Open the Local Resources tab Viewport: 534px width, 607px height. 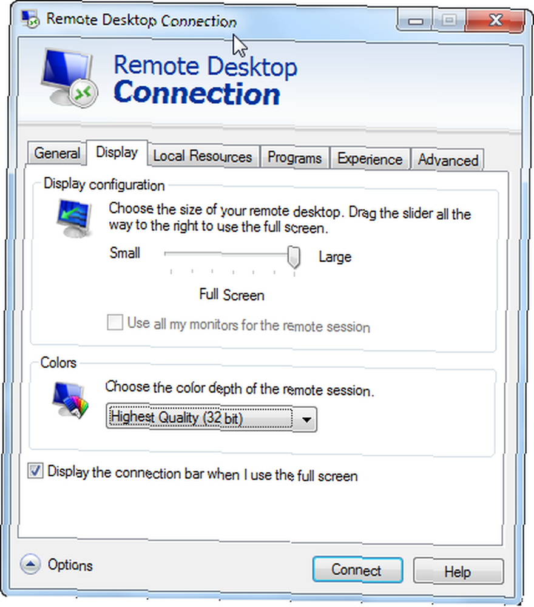point(203,157)
